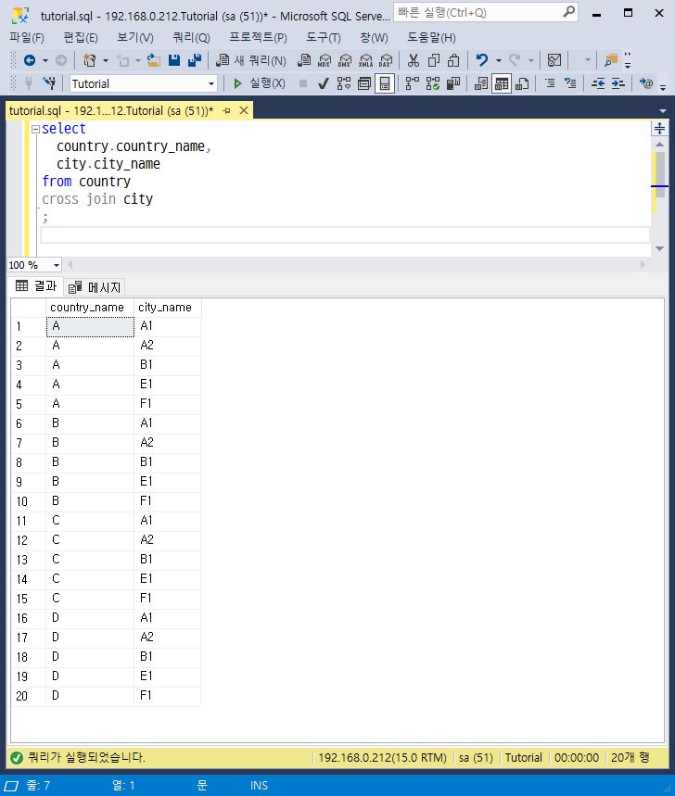675x796 pixels.
Task: Toggle Include Client Statistics
Action: click(453, 83)
